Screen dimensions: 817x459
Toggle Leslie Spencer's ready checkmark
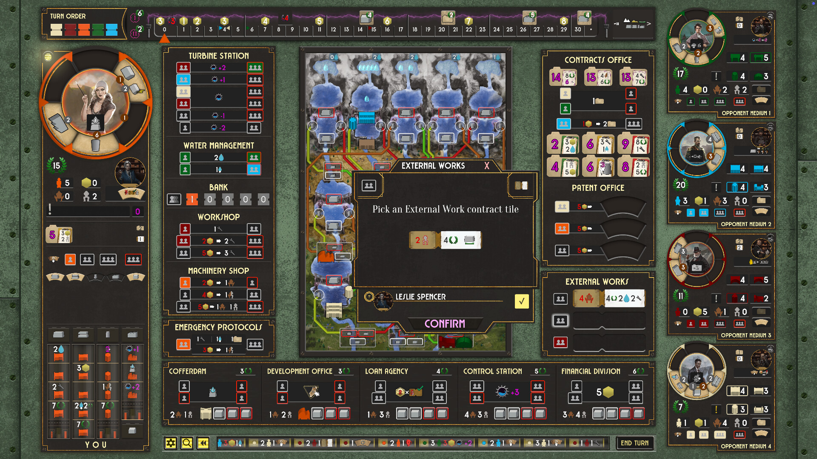tap(522, 301)
